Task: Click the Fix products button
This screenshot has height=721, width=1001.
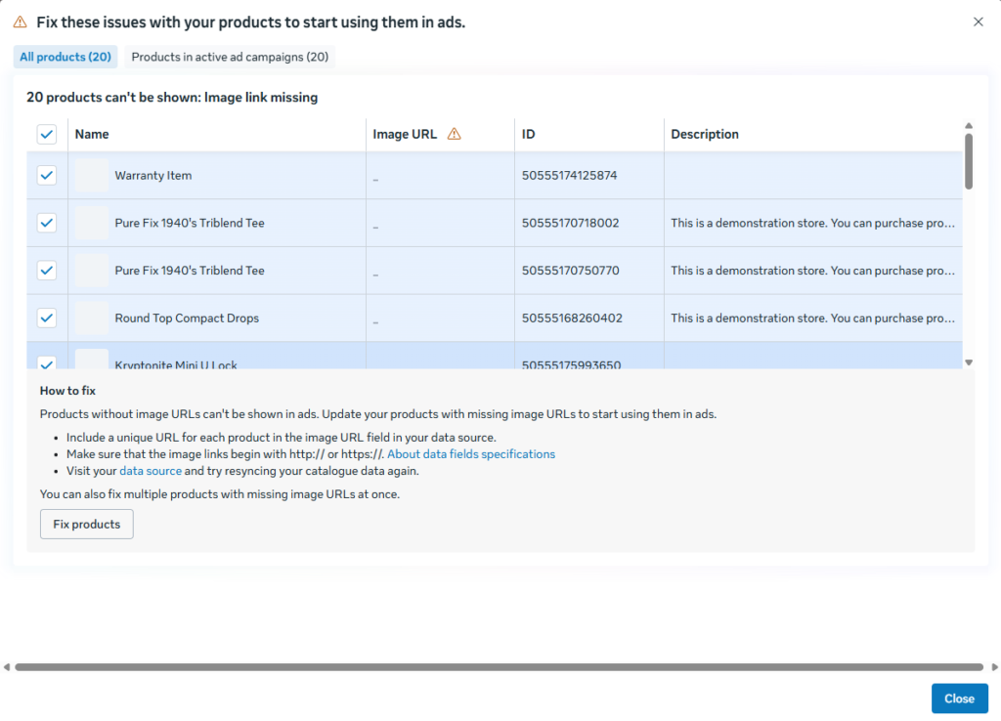Action: pos(87,524)
